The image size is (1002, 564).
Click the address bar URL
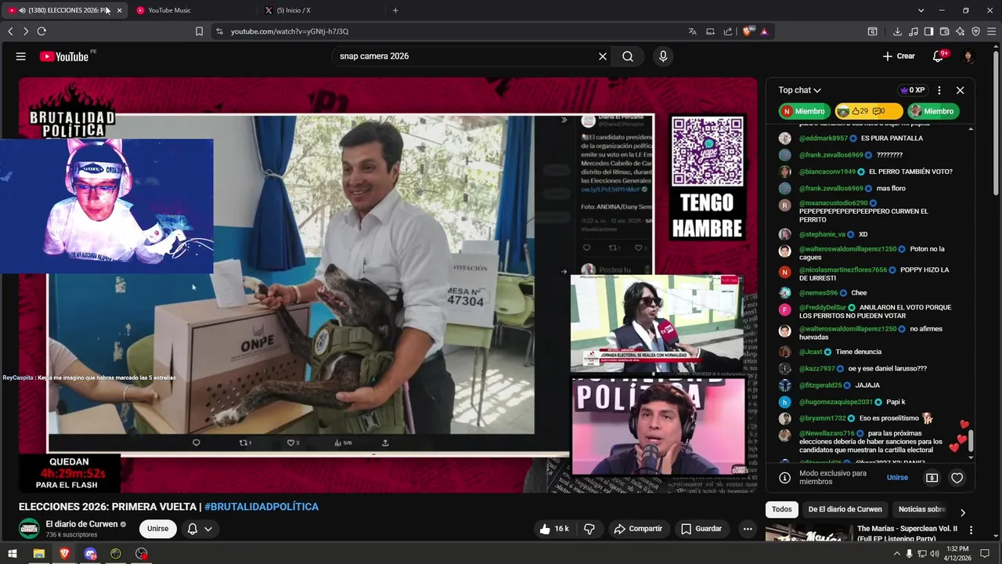coord(290,31)
